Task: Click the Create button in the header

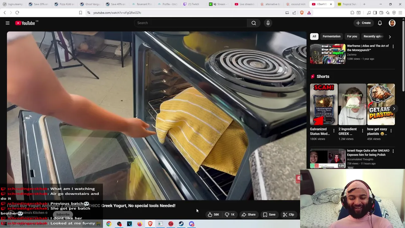Action: 363,23
